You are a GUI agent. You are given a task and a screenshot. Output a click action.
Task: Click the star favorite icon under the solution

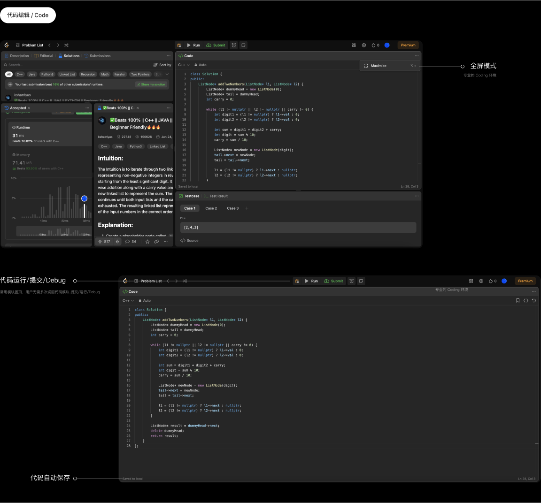coord(147,242)
